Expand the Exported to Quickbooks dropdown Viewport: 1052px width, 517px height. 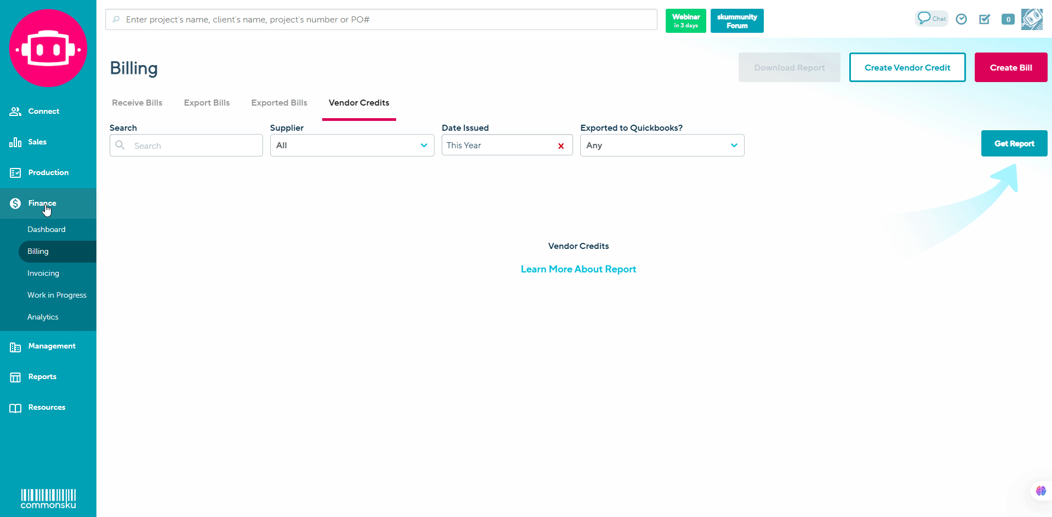tap(662, 146)
